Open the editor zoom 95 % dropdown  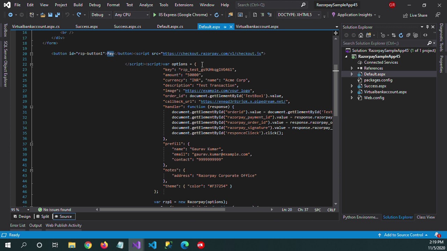pos(20,210)
